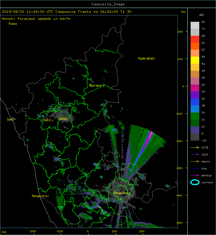
Task: Click the '67CB' legend label
Action: click(x=205, y=147)
